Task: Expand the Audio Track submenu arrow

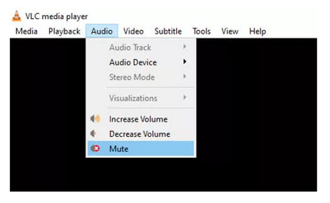Action: [x=185, y=47]
